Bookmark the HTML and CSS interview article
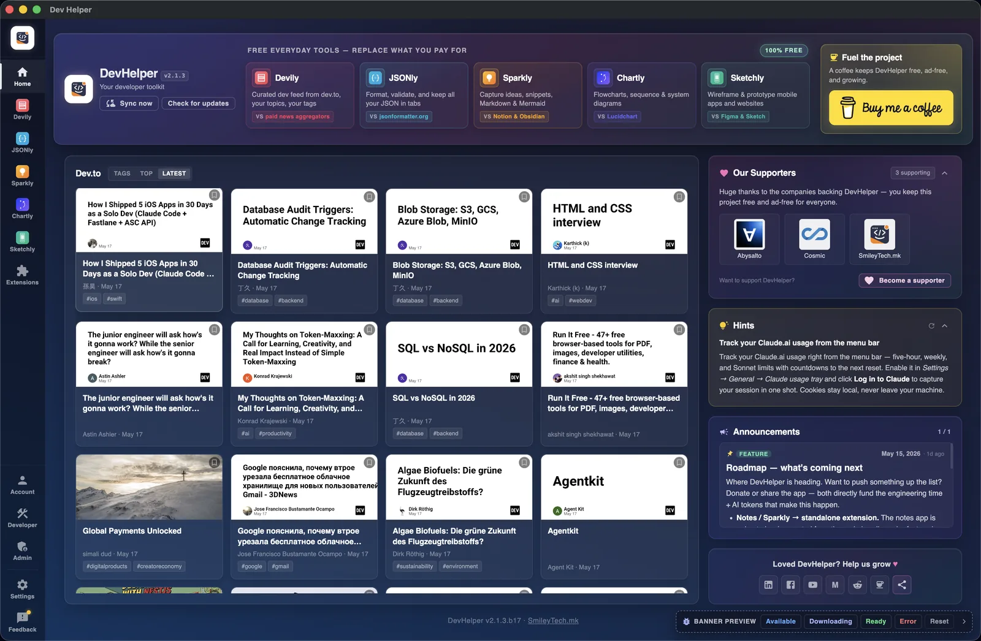The width and height of the screenshot is (981, 641). coord(679,197)
